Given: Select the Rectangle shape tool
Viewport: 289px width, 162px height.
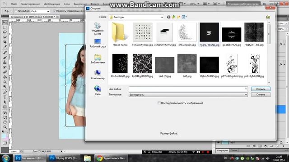Looking at the screenshot, I should tap(5, 107).
